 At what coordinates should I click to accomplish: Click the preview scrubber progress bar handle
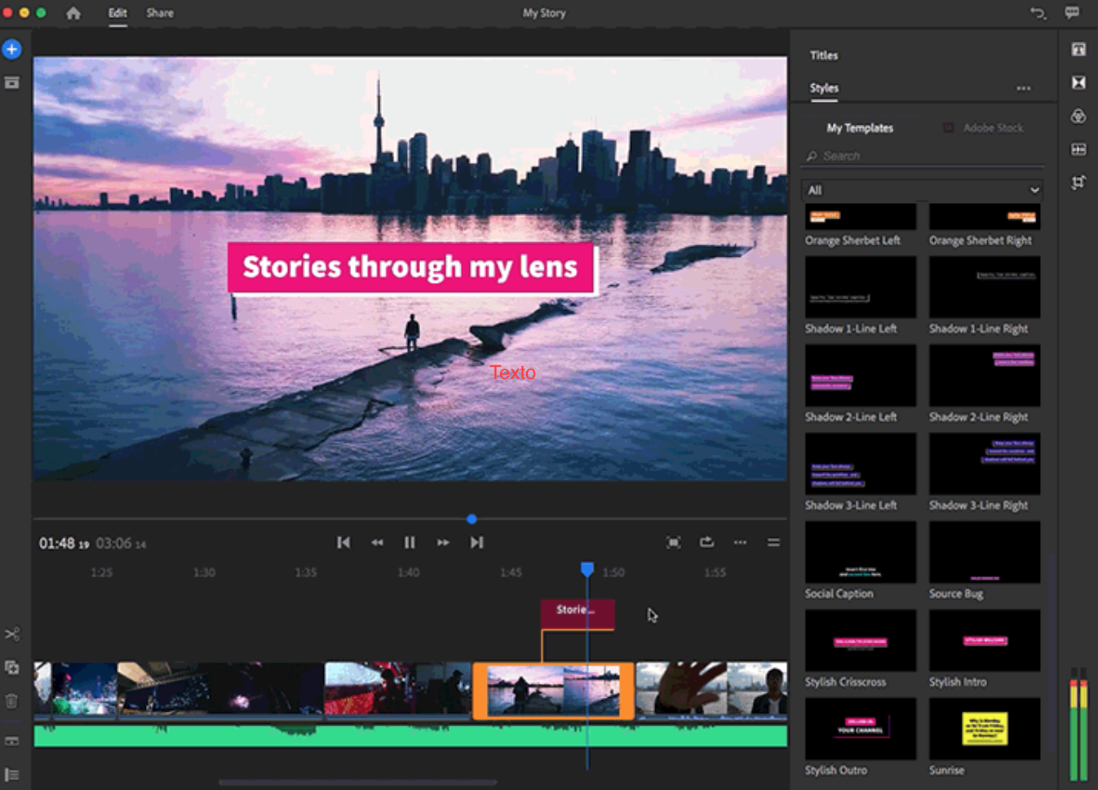tap(472, 519)
